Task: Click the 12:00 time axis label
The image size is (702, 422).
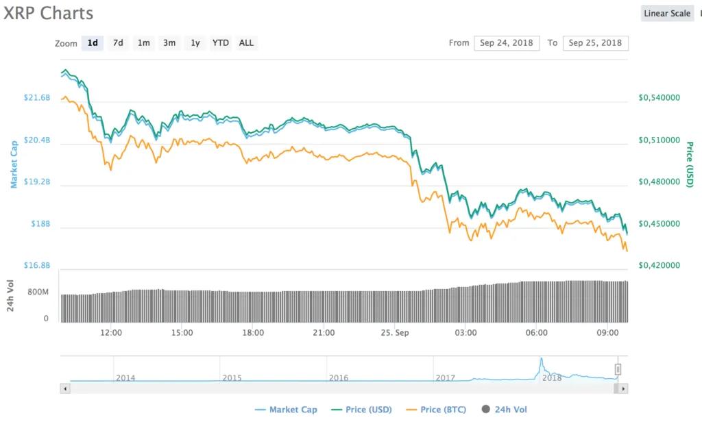Action: click(x=111, y=332)
